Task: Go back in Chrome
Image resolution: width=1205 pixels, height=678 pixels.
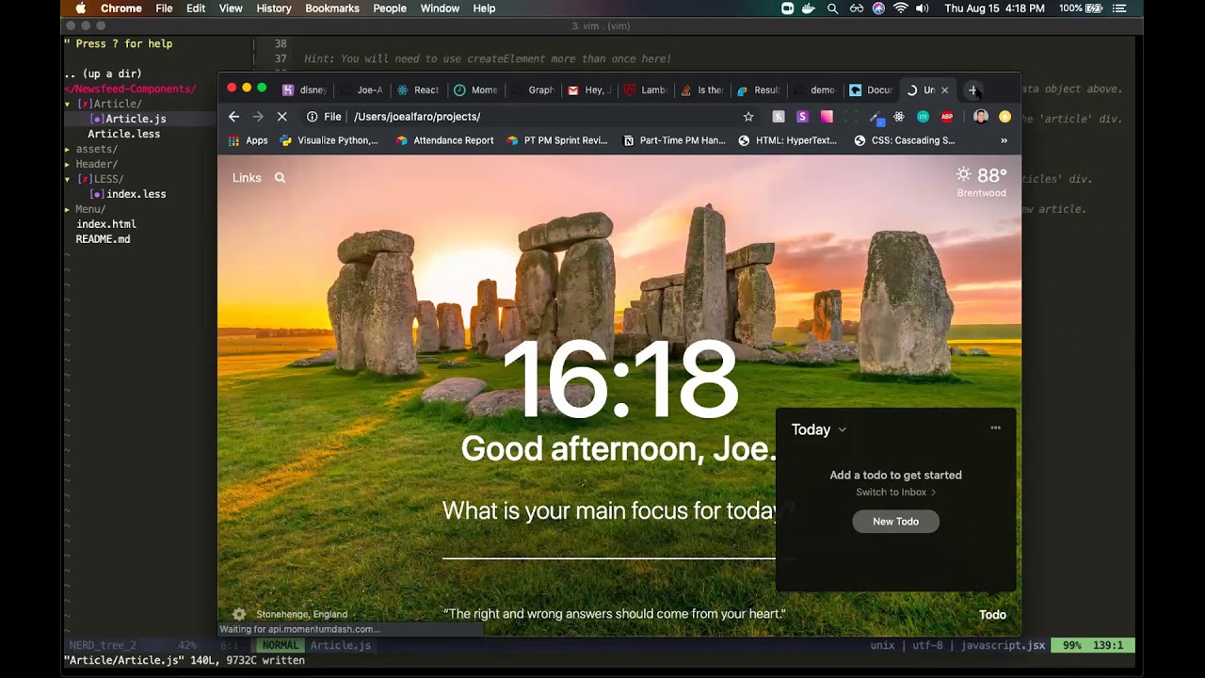Action: (234, 117)
